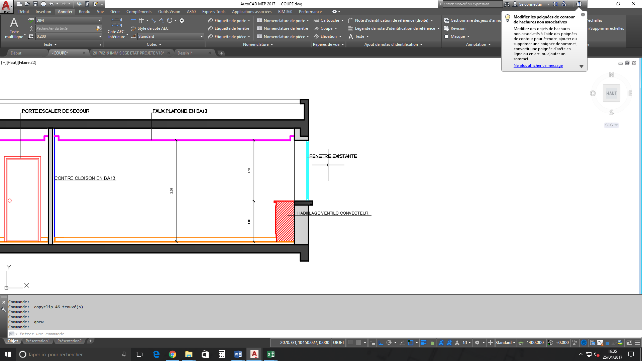Click the Plot printer icon
The image size is (642, 361).
[x=43, y=4]
